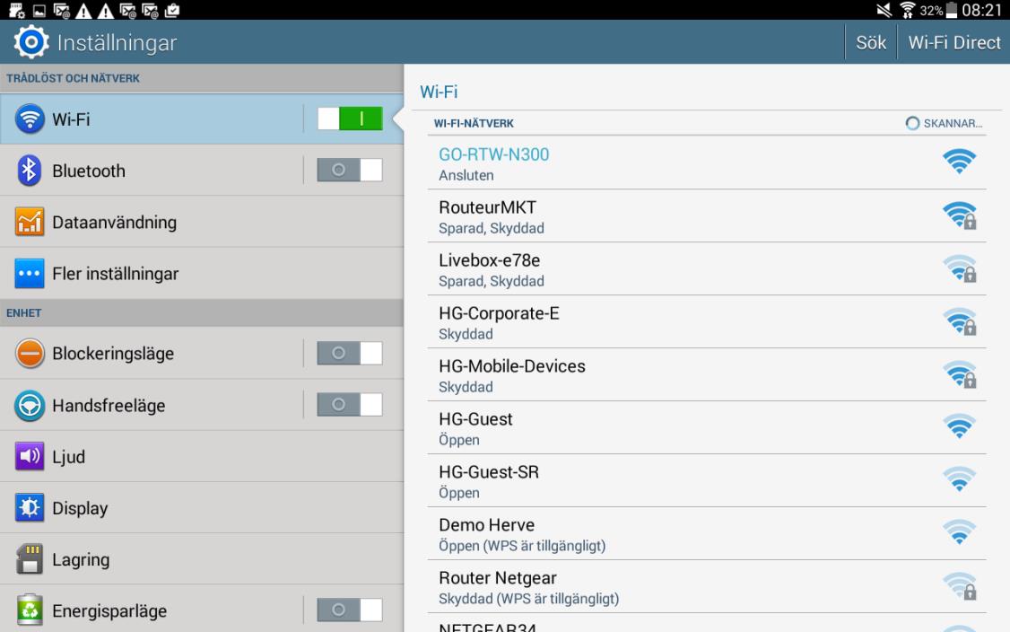Tap the 32% battery percentage
Image resolution: width=1010 pixels, height=632 pixels.
[931, 10]
